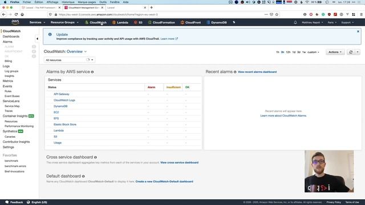The width and height of the screenshot is (365, 205).
Task: Click View cross service dashboard link
Action: pyautogui.click(x=179, y=163)
